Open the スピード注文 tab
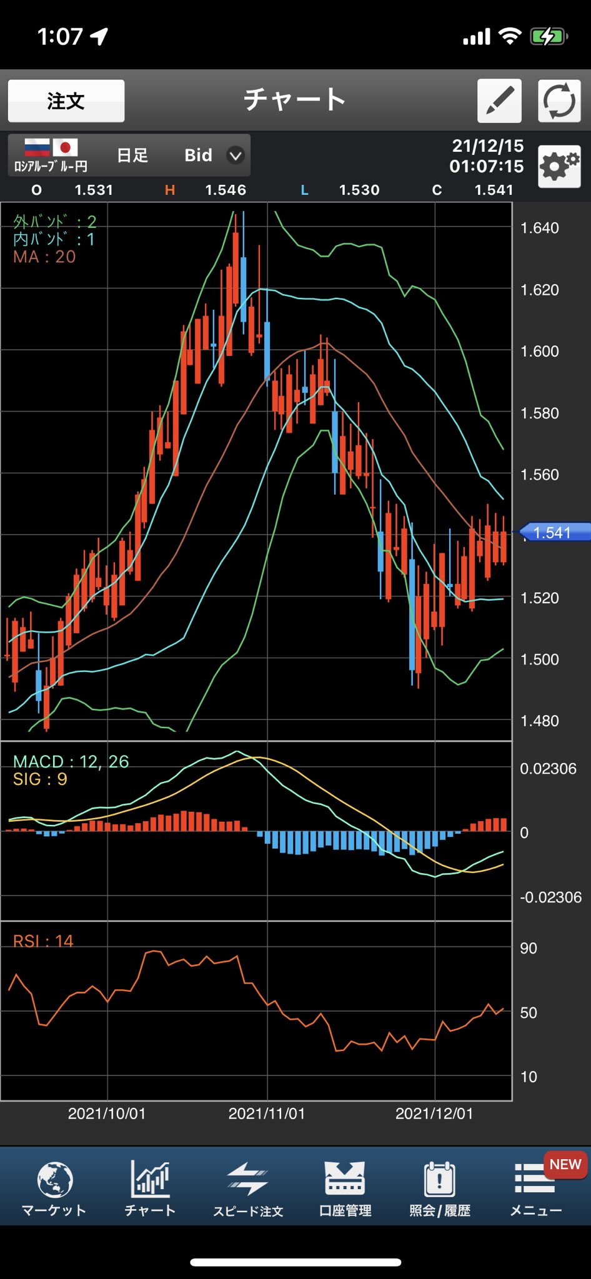 (248, 1188)
